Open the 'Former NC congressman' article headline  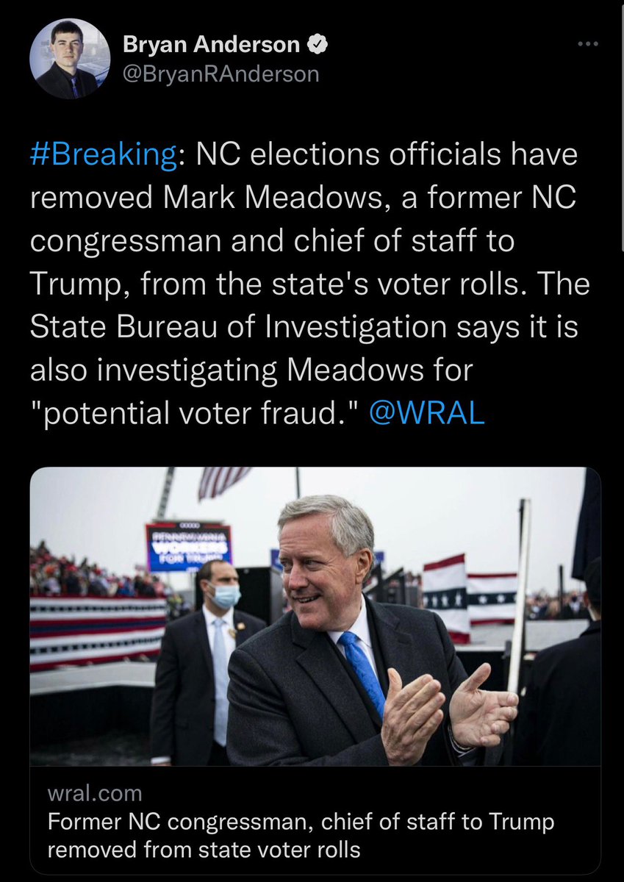(300, 836)
